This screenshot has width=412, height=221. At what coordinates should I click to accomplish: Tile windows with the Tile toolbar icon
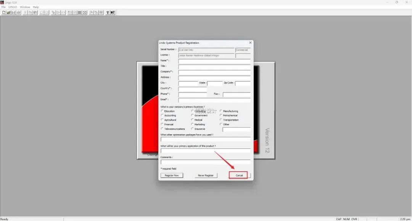[101, 12]
